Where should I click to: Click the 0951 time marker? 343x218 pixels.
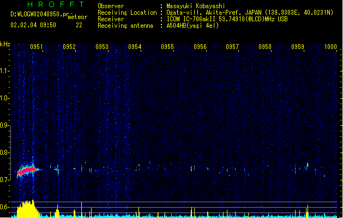37,47
